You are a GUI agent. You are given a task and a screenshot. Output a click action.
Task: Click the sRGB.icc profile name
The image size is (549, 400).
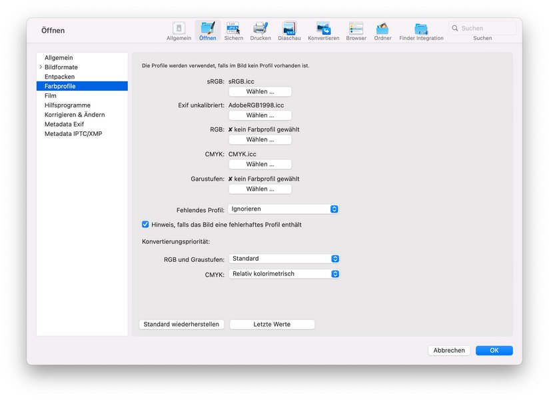coord(241,81)
